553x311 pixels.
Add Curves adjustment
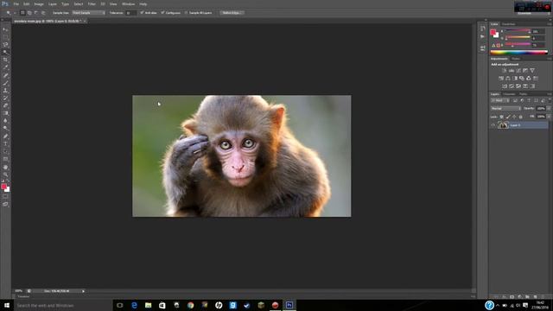pos(518,71)
